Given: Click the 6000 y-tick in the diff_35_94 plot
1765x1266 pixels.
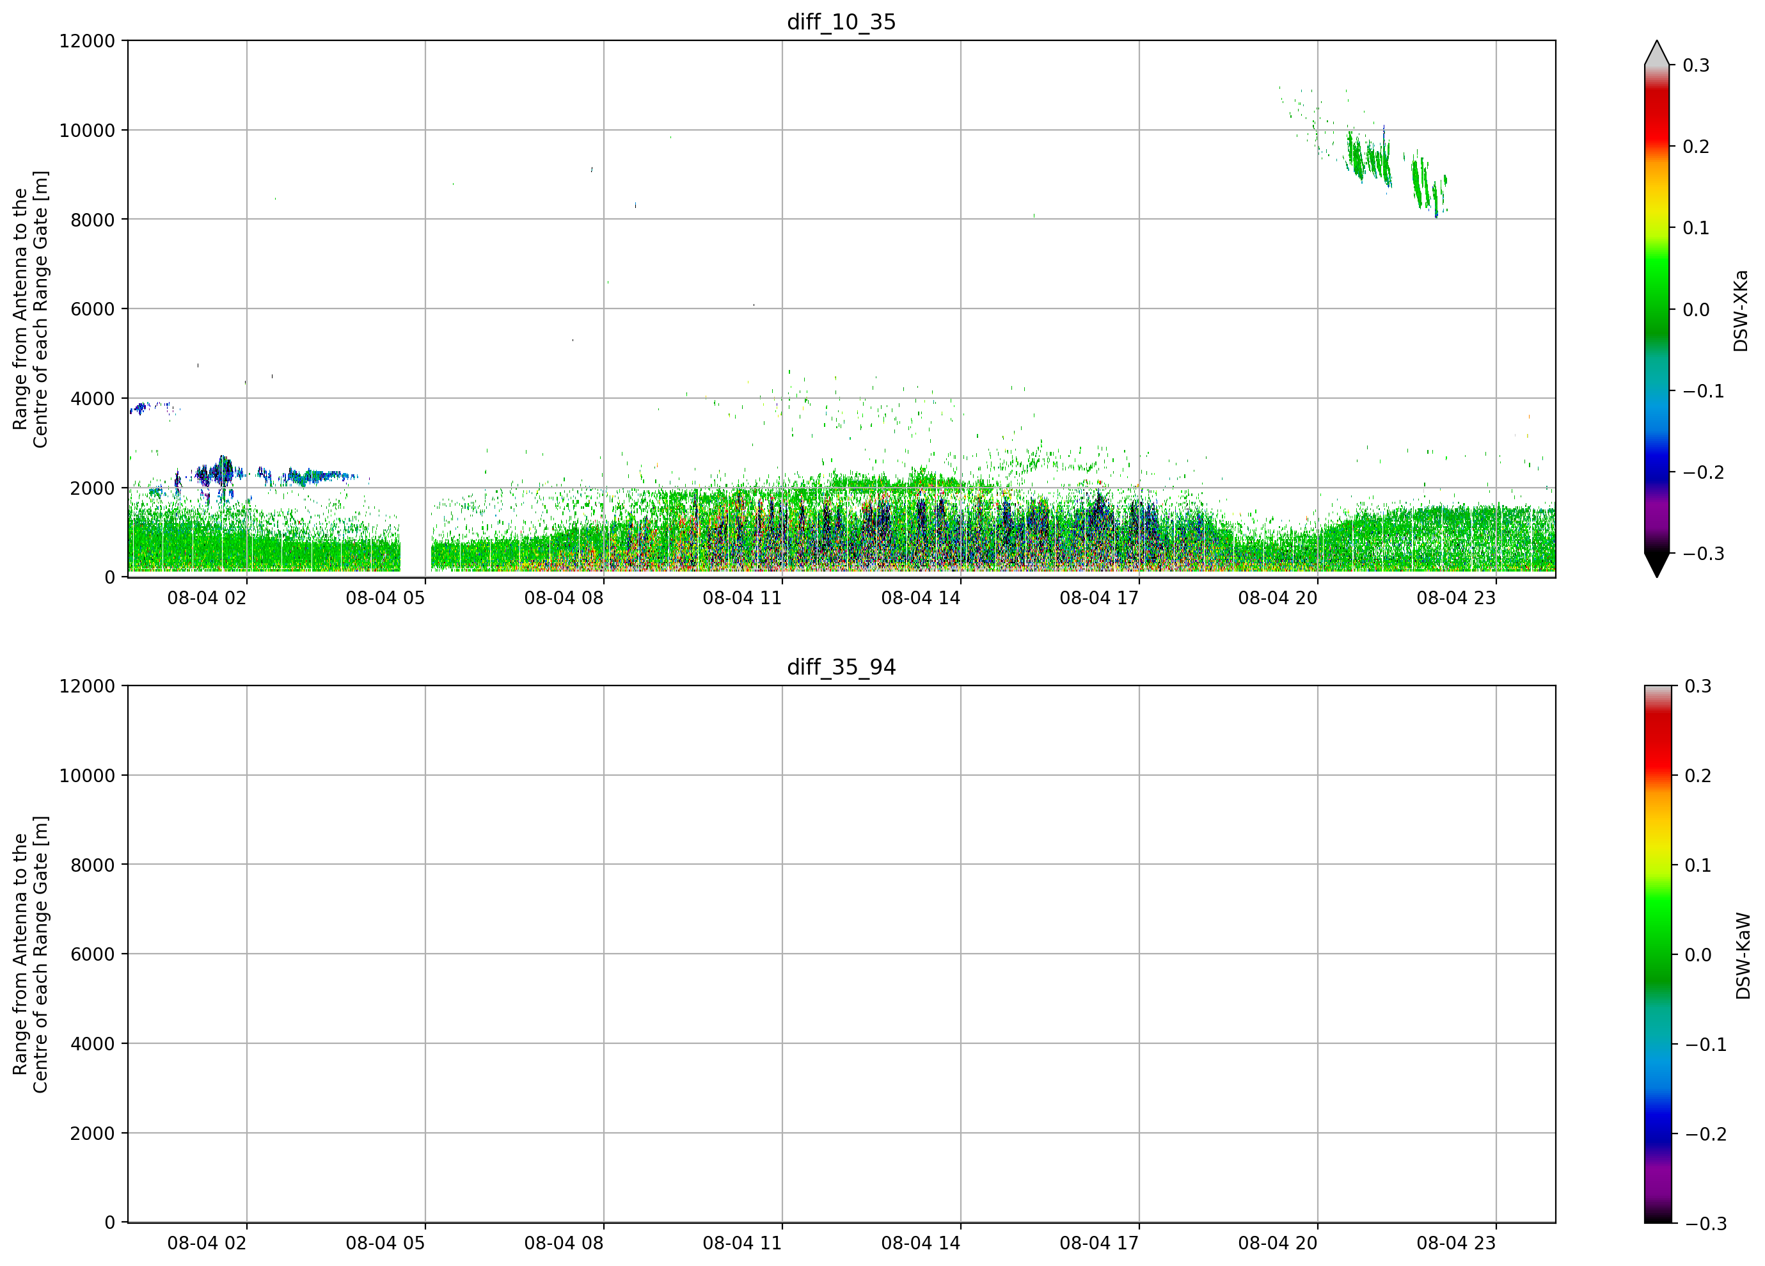Looking at the screenshot, I should point(93,954).
